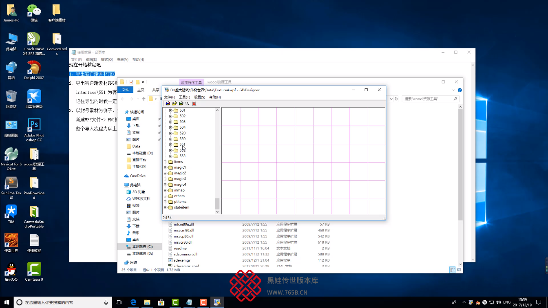Expand the 550 folder node
This screenshot has width=548, height=308.
click(170, 139)
